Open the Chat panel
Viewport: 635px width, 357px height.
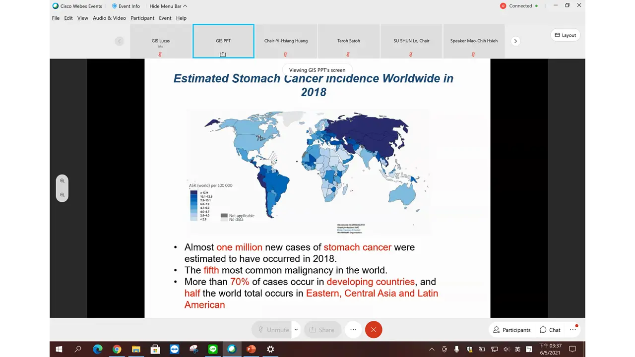550,330
